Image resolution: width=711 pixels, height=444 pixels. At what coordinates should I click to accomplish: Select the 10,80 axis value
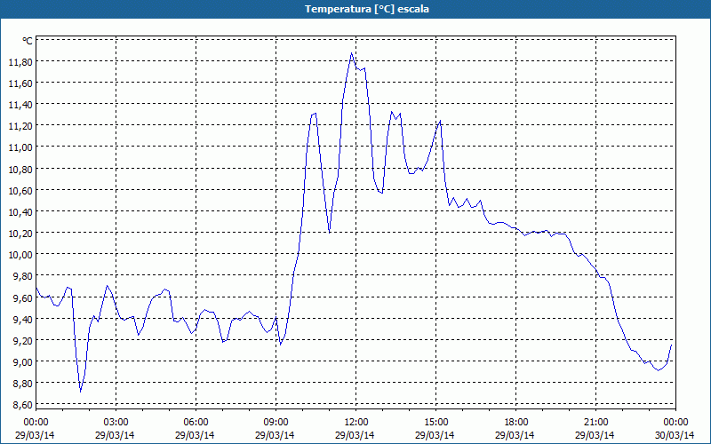pyautogui.click(x=20, y=169)
